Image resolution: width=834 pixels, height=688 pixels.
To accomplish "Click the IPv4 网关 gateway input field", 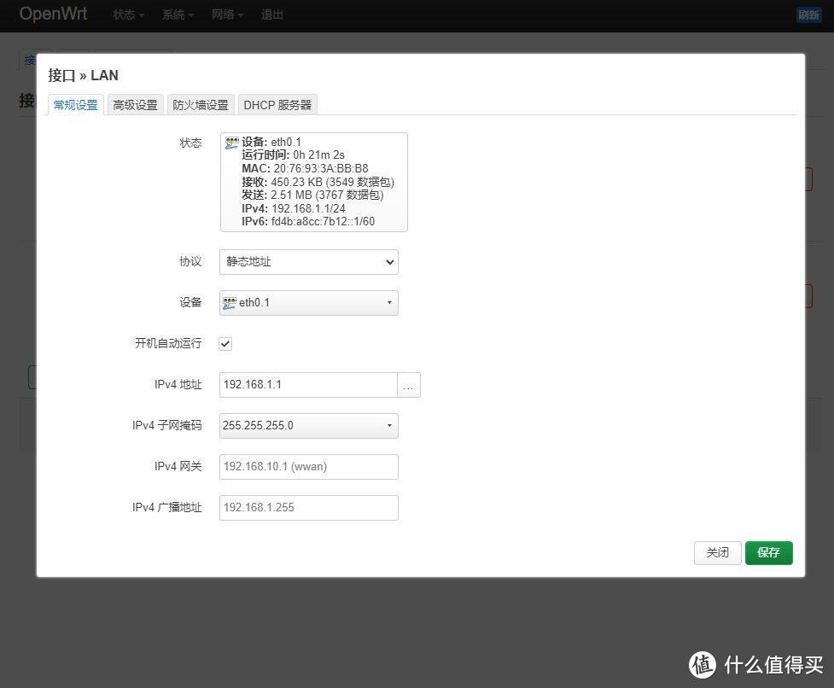I will tap(307, 466).
